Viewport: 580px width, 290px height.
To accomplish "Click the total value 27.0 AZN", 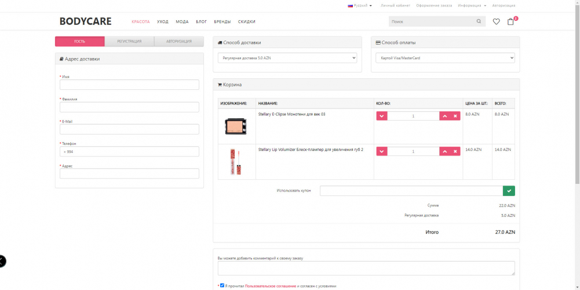I will [x=505, y=232].
